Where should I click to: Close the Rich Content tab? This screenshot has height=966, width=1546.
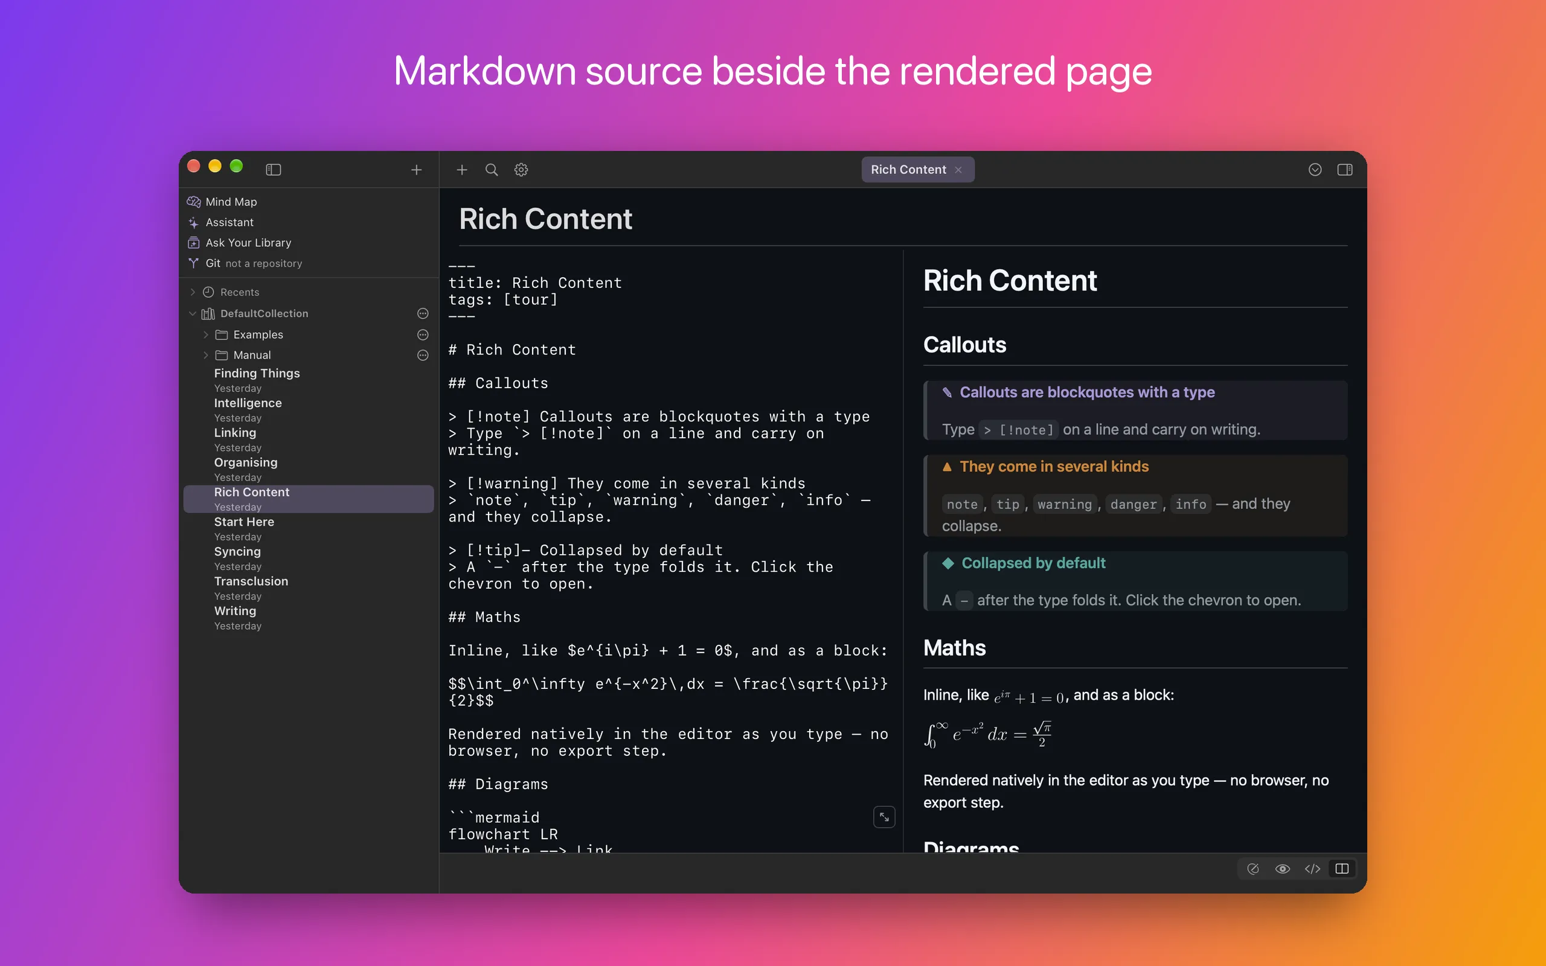(x=958, y=169)
